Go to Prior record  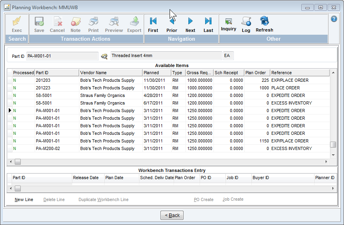[172, 25]
